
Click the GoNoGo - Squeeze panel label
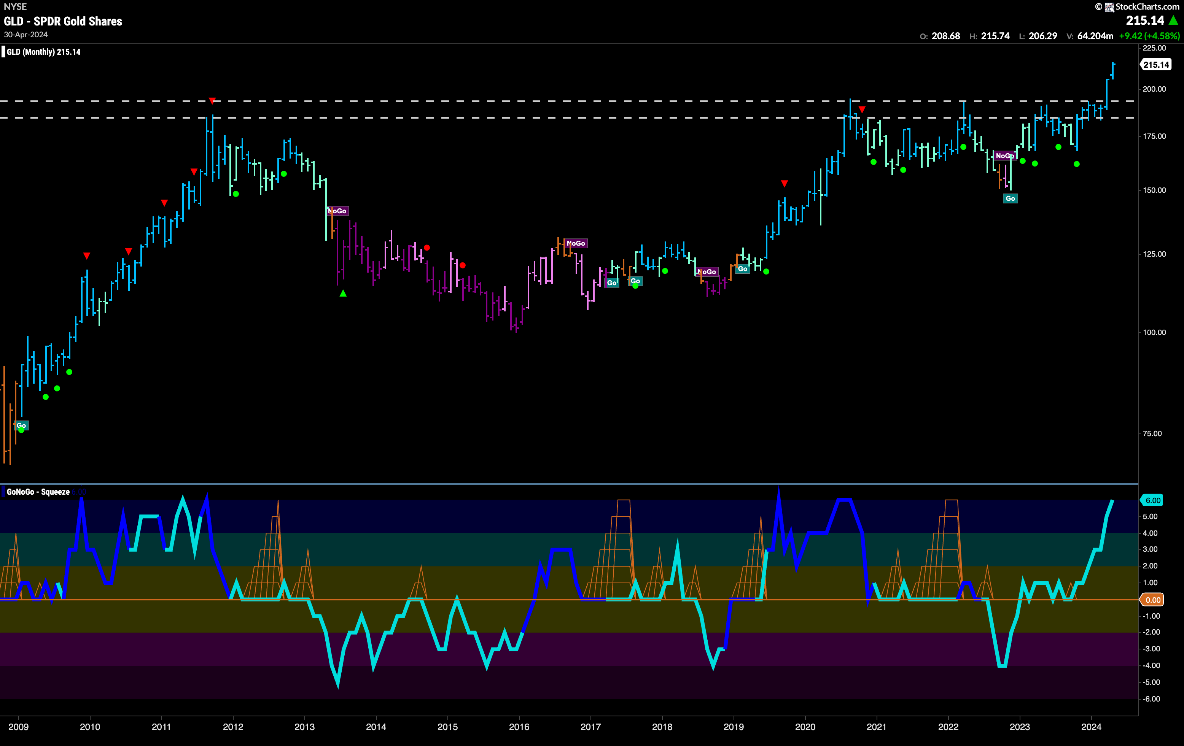click(x=38, y=492)
